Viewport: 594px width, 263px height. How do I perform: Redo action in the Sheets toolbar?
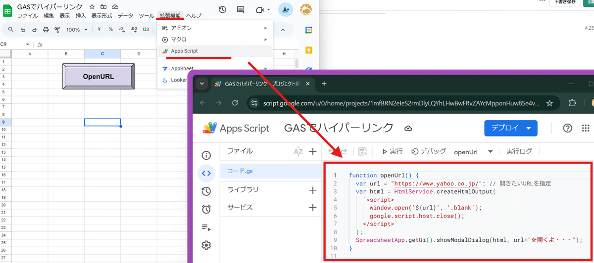click(x=34, y=30)
